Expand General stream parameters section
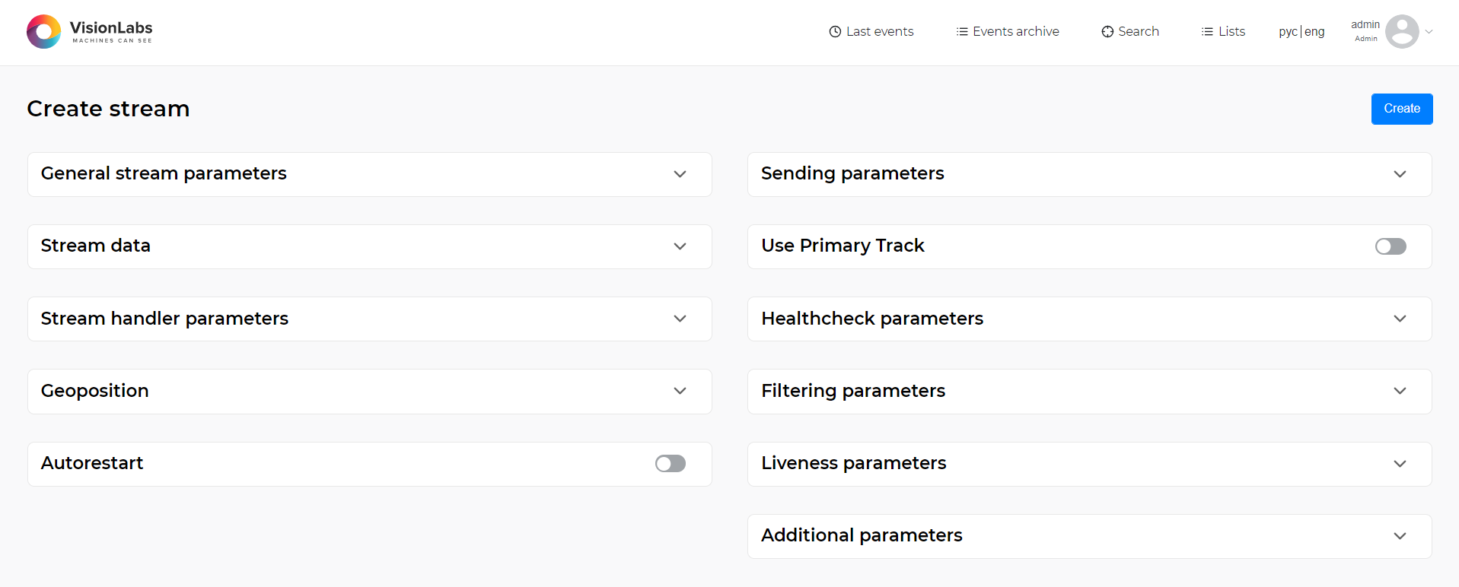 click(x=680, y=174)
